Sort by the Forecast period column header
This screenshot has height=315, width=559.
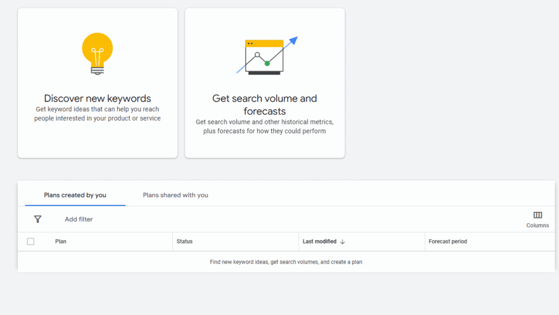(448, 241)
